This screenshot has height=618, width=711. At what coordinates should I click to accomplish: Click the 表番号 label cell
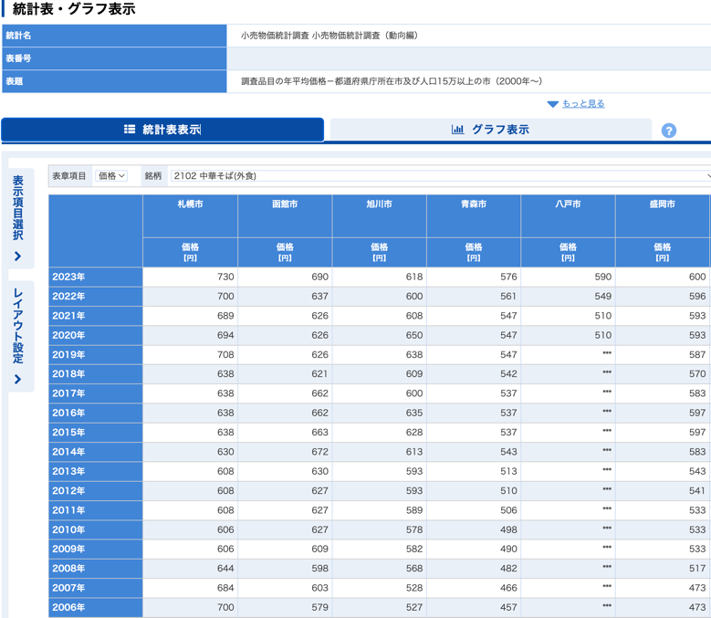click(114, 58)
